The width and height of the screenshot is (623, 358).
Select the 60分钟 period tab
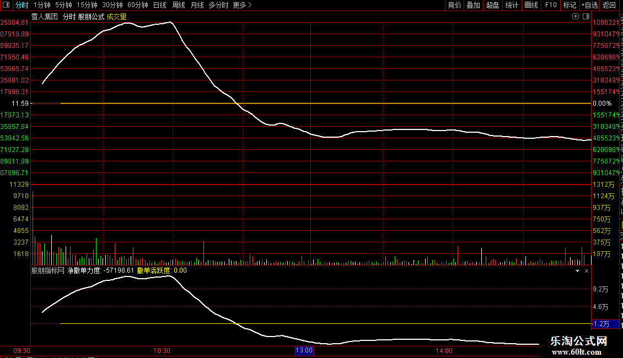(x=137, y=5)
